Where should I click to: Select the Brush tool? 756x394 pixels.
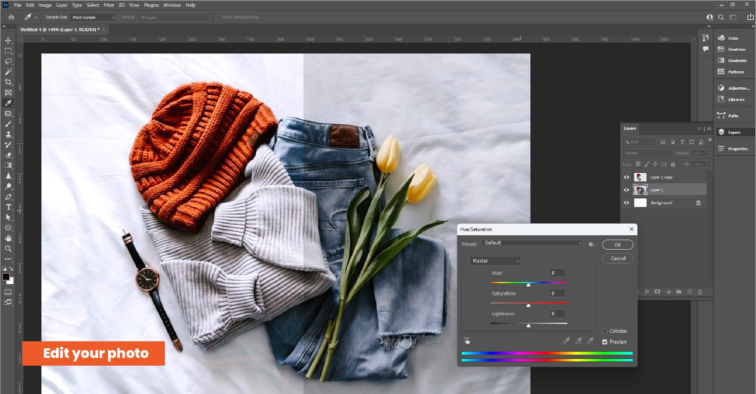click(8, 124)
